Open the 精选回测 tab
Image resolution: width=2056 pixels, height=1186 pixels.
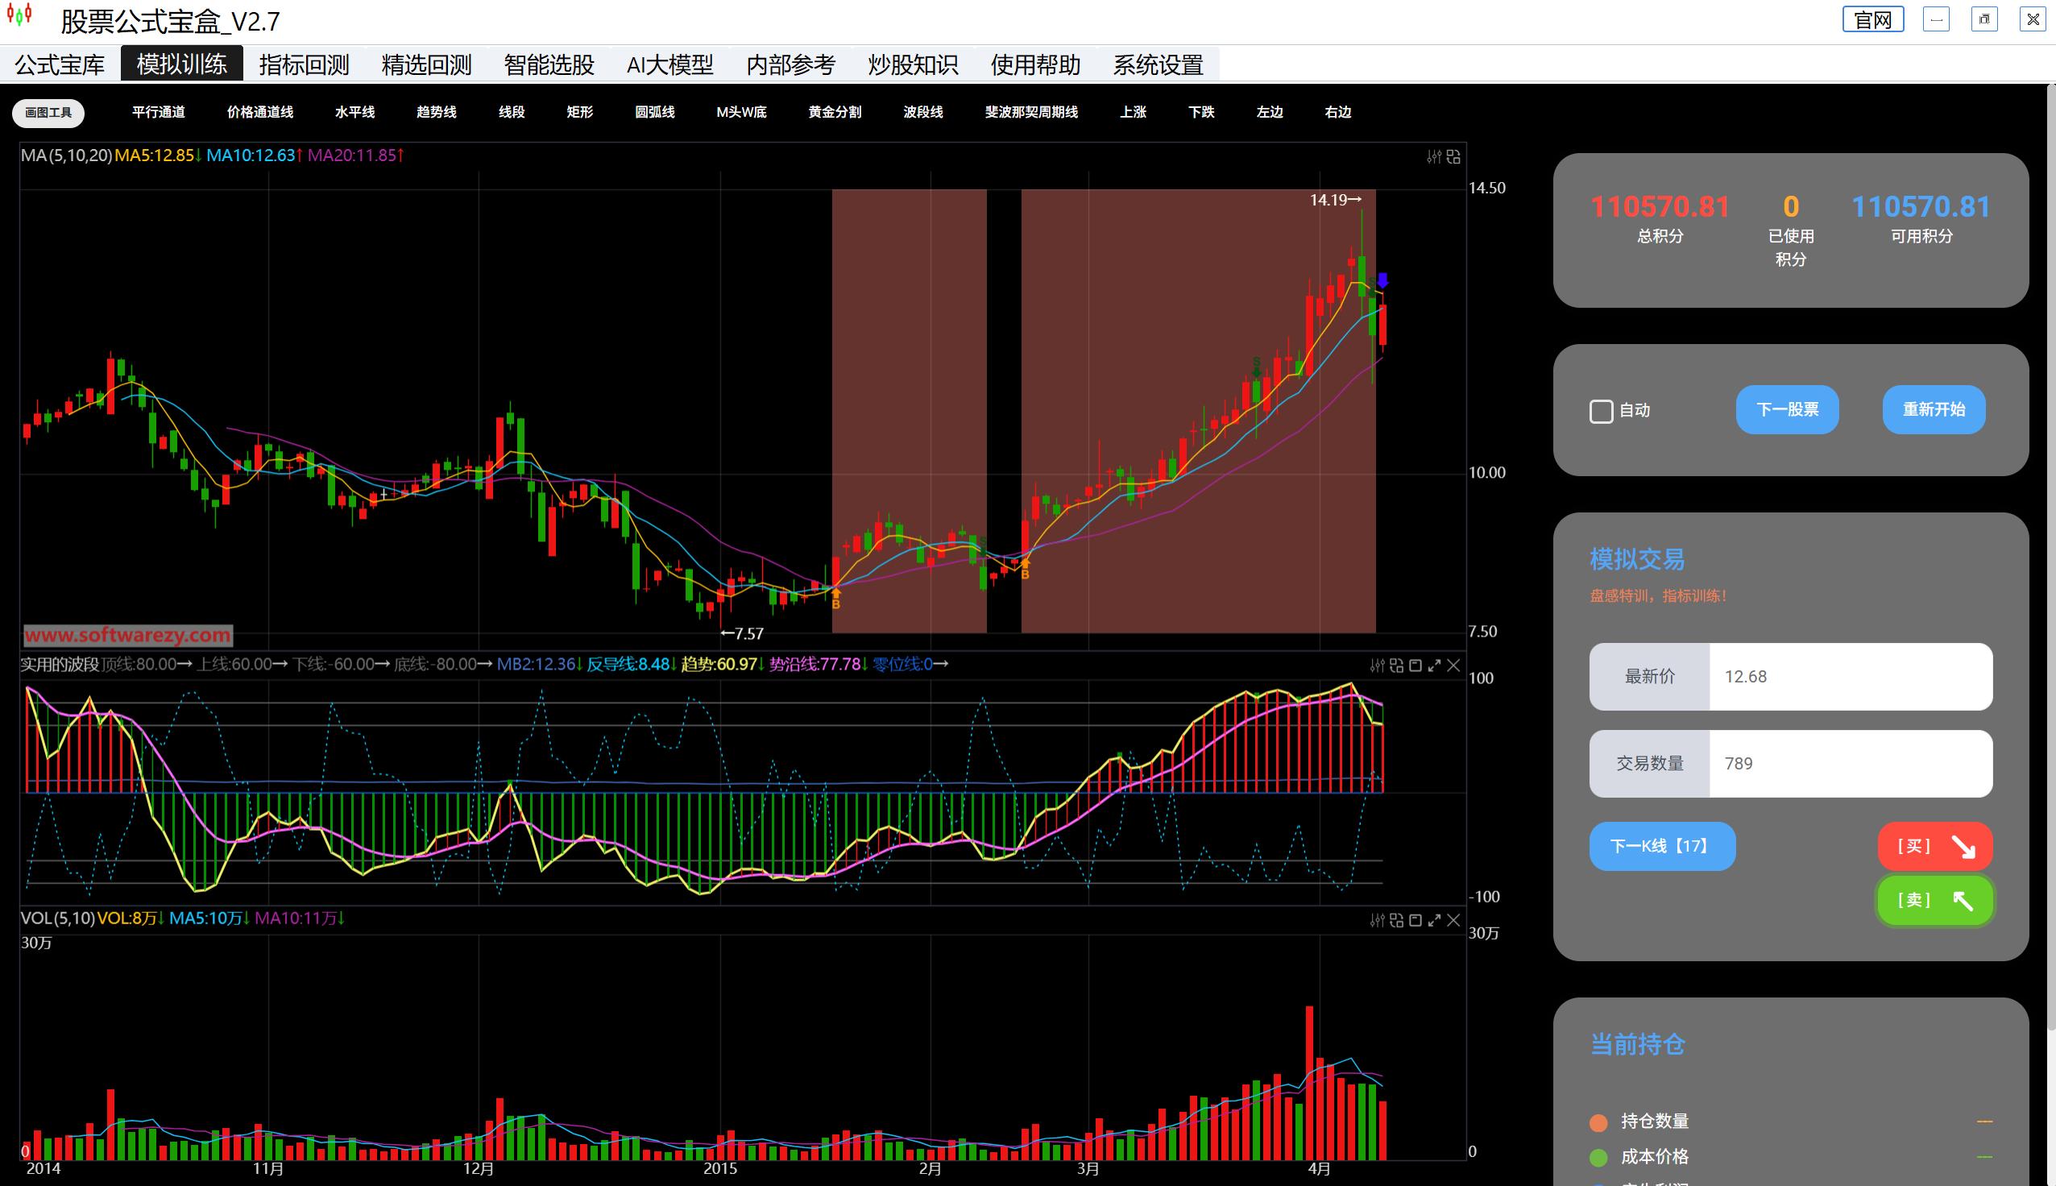[426, 64]
